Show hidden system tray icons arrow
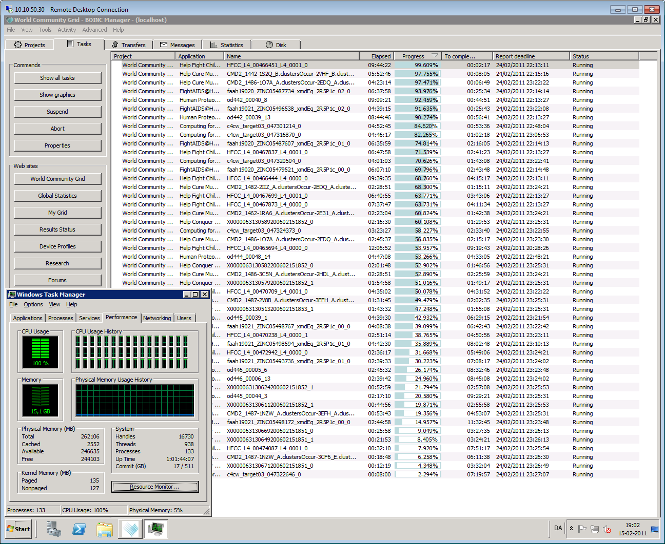The image size is (665, 544). [571, 529]
